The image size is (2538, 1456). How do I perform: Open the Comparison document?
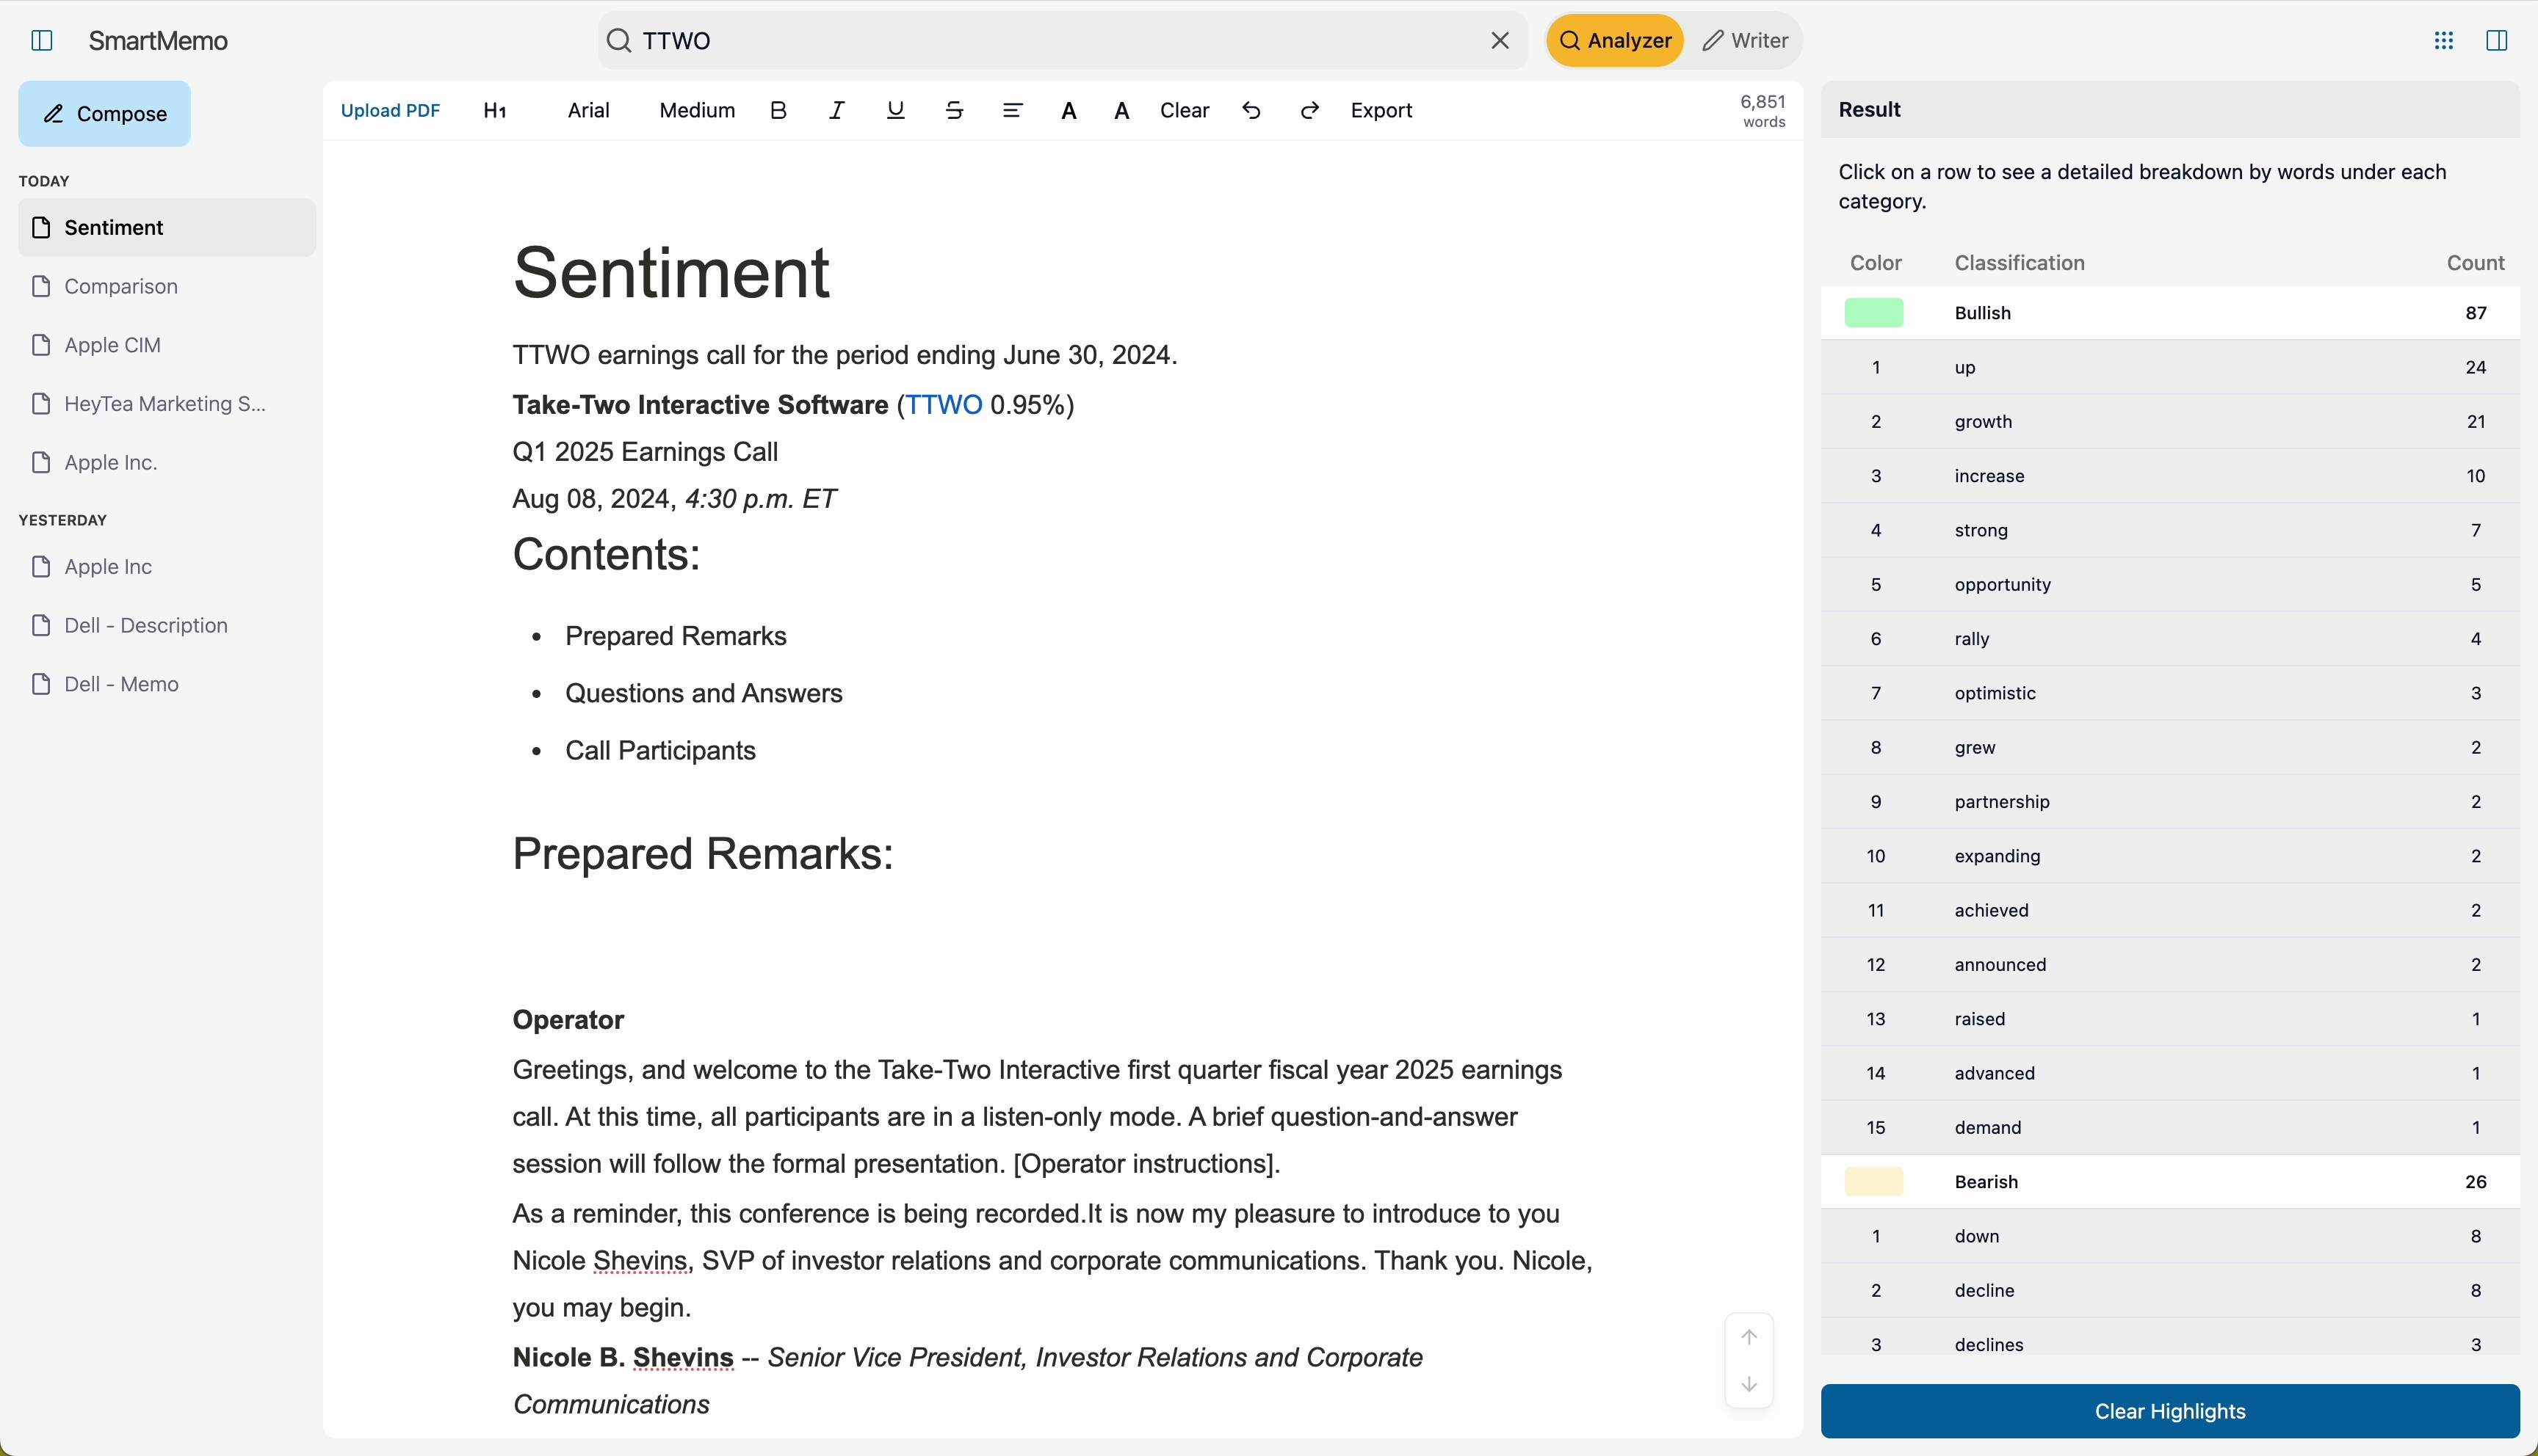coord(120,286)
